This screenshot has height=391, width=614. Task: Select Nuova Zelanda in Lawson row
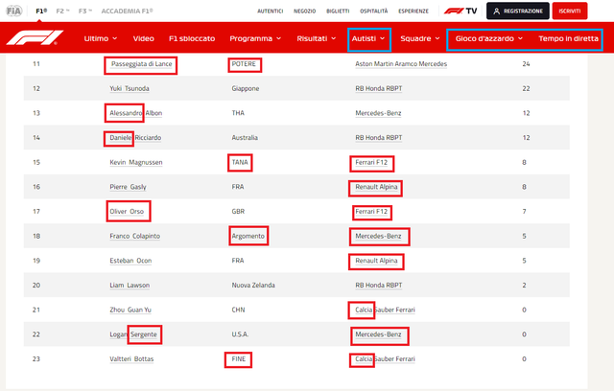[253, 286]
